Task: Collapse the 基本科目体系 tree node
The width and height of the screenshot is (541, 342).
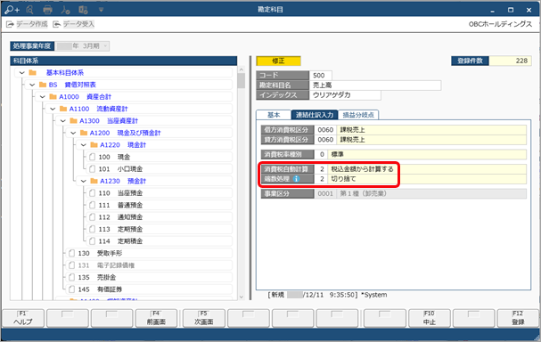Action: (22, 73)
